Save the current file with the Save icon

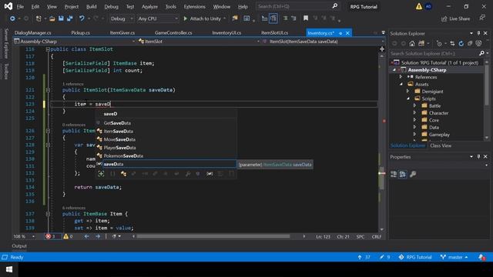coord(61,18)
